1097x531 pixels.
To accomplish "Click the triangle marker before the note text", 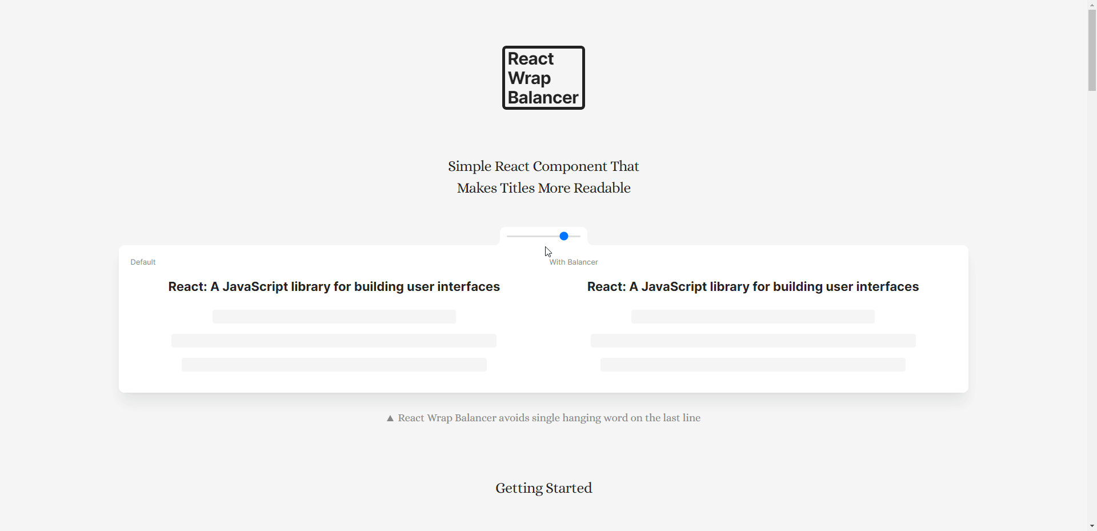I will [390, 418].
